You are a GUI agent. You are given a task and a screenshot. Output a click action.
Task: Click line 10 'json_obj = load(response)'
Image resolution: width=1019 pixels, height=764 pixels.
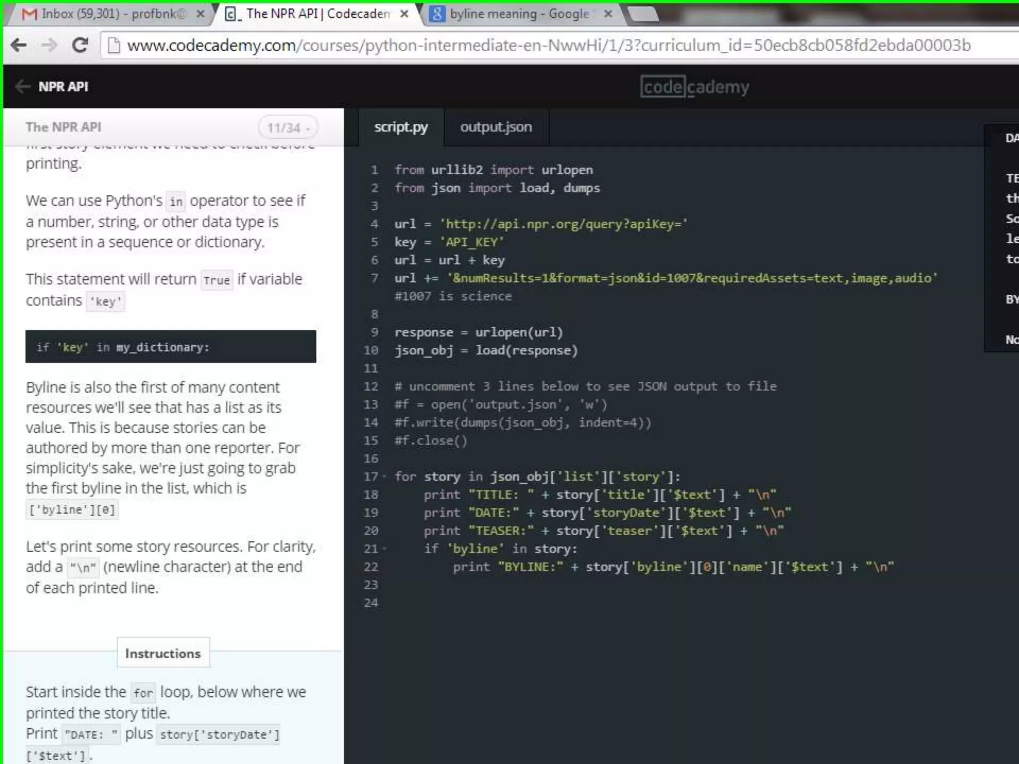point(486,351)
